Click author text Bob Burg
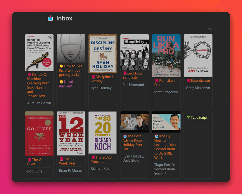 (x=34, y=171)
